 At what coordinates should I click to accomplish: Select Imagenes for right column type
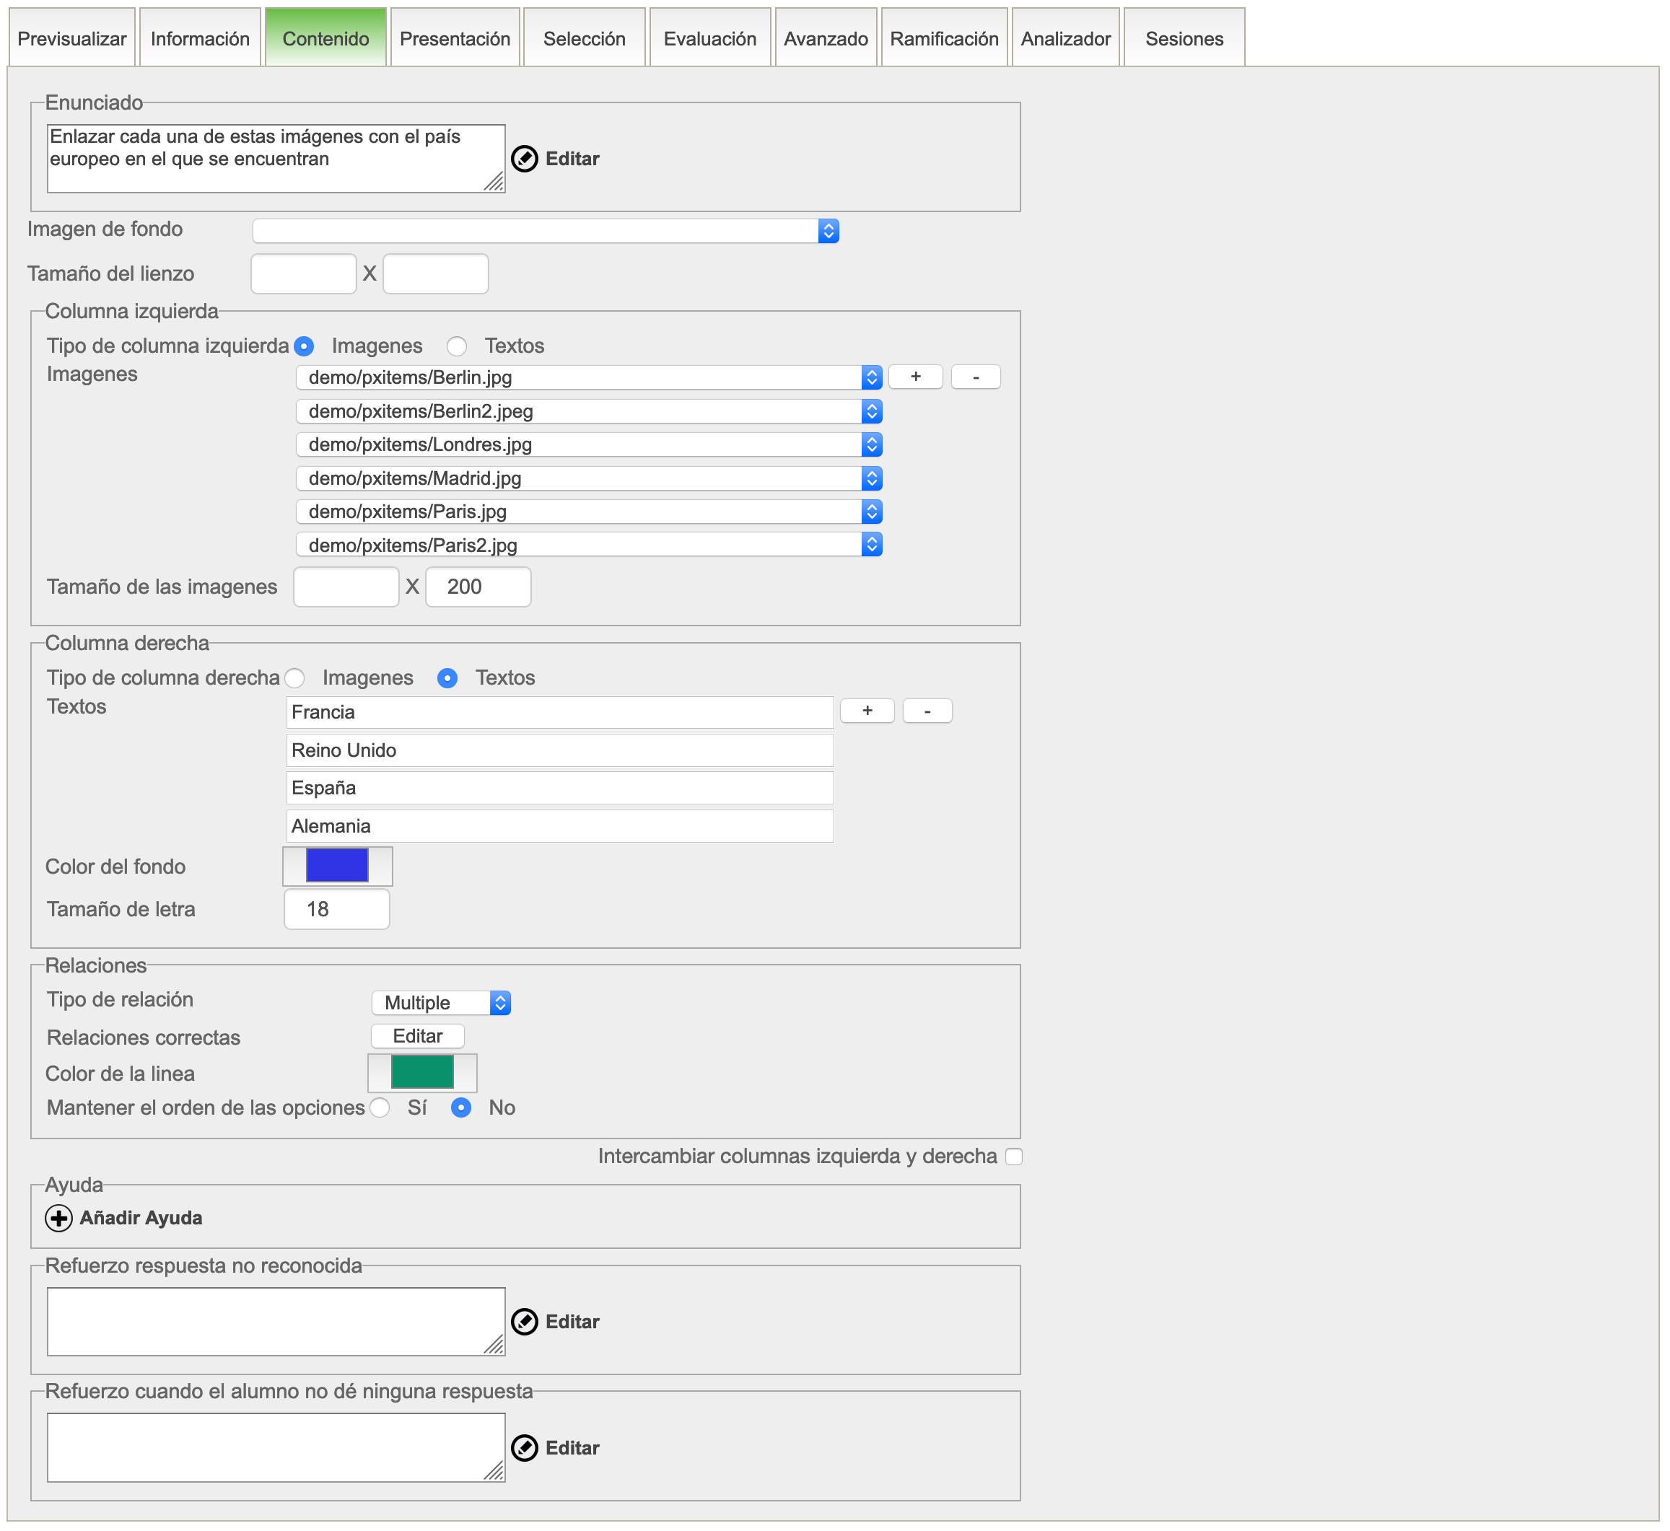coord(295,677)
